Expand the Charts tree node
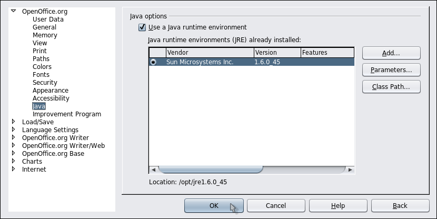 (13, 161)
